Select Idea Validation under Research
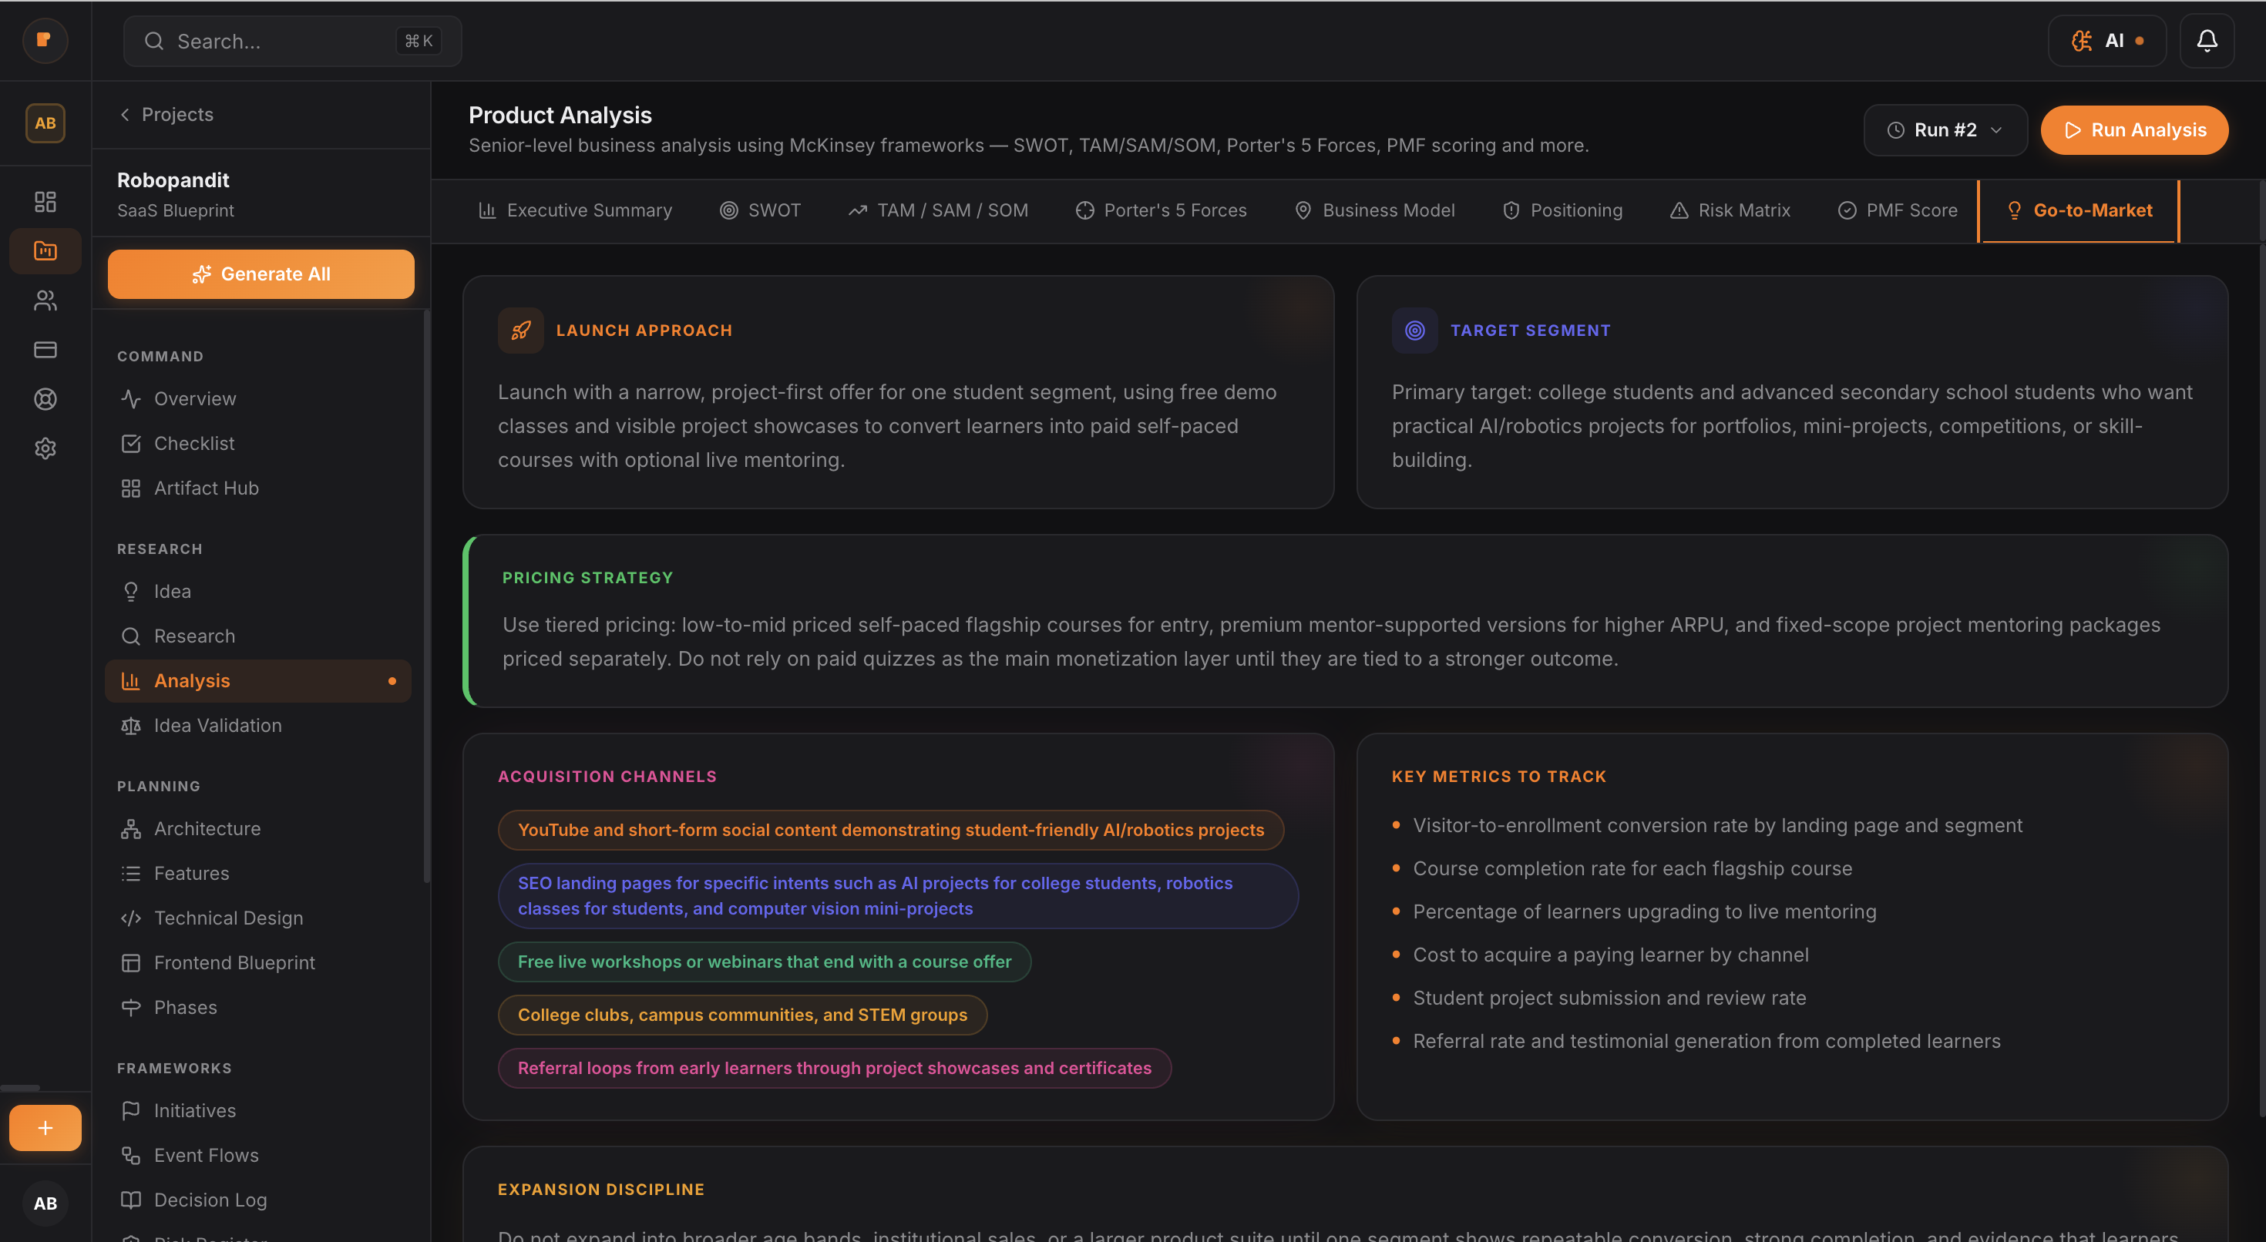 [217, 725]
